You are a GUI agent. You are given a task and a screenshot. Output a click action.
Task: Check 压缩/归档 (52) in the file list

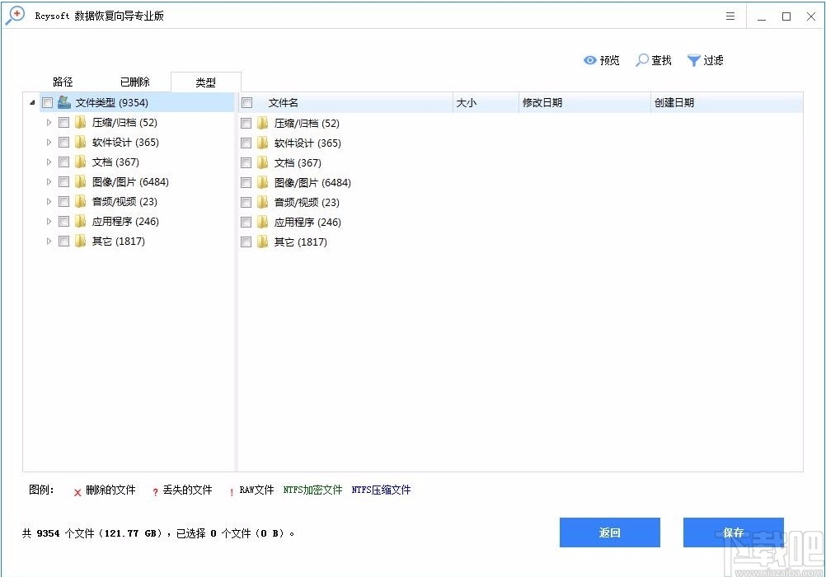[x=246, y=123]
